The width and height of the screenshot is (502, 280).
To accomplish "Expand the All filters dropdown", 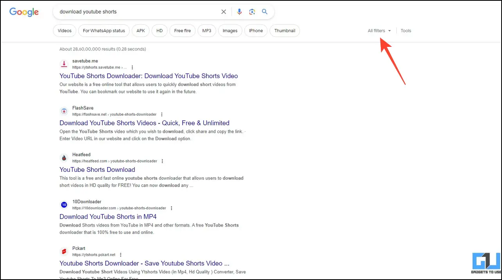I will point(379,30).
